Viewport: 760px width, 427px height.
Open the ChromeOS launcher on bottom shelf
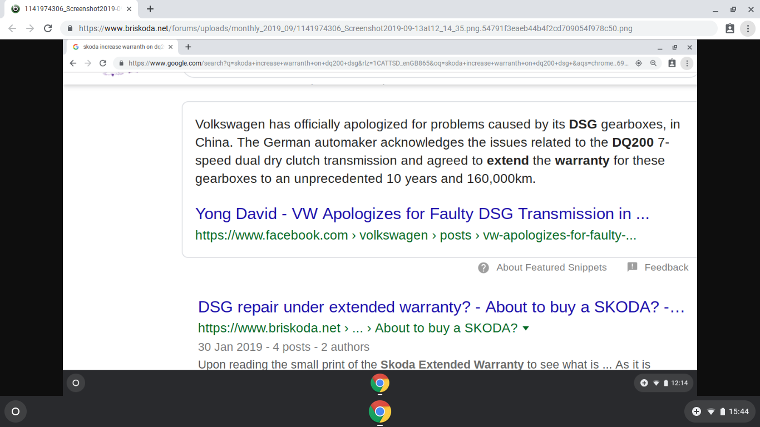point(16,411)
